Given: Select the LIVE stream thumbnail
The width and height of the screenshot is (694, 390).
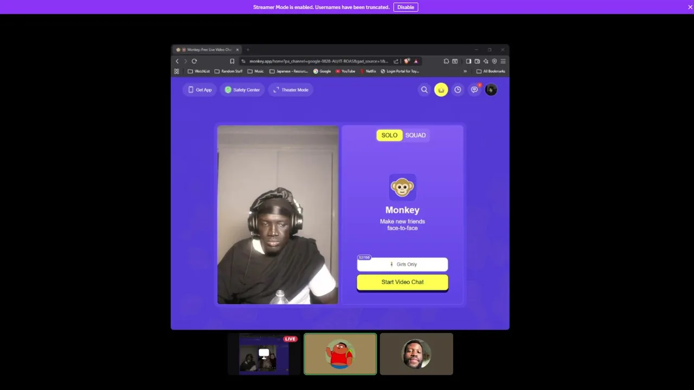Looking at the screenshot, I should 264,354.
